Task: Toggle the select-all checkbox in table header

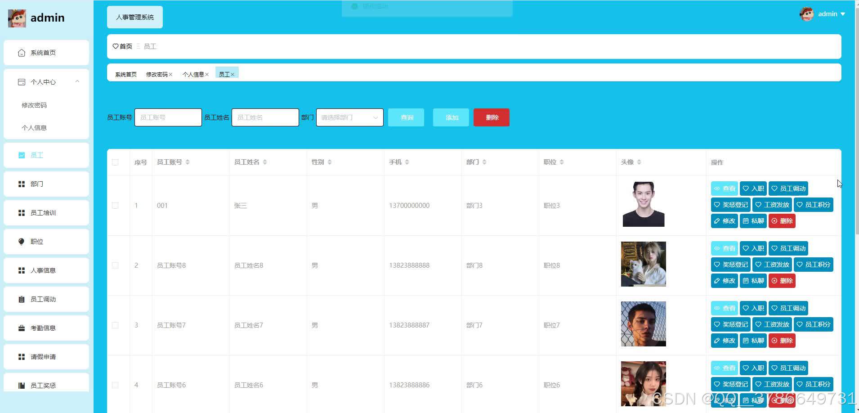Action: 115,162
